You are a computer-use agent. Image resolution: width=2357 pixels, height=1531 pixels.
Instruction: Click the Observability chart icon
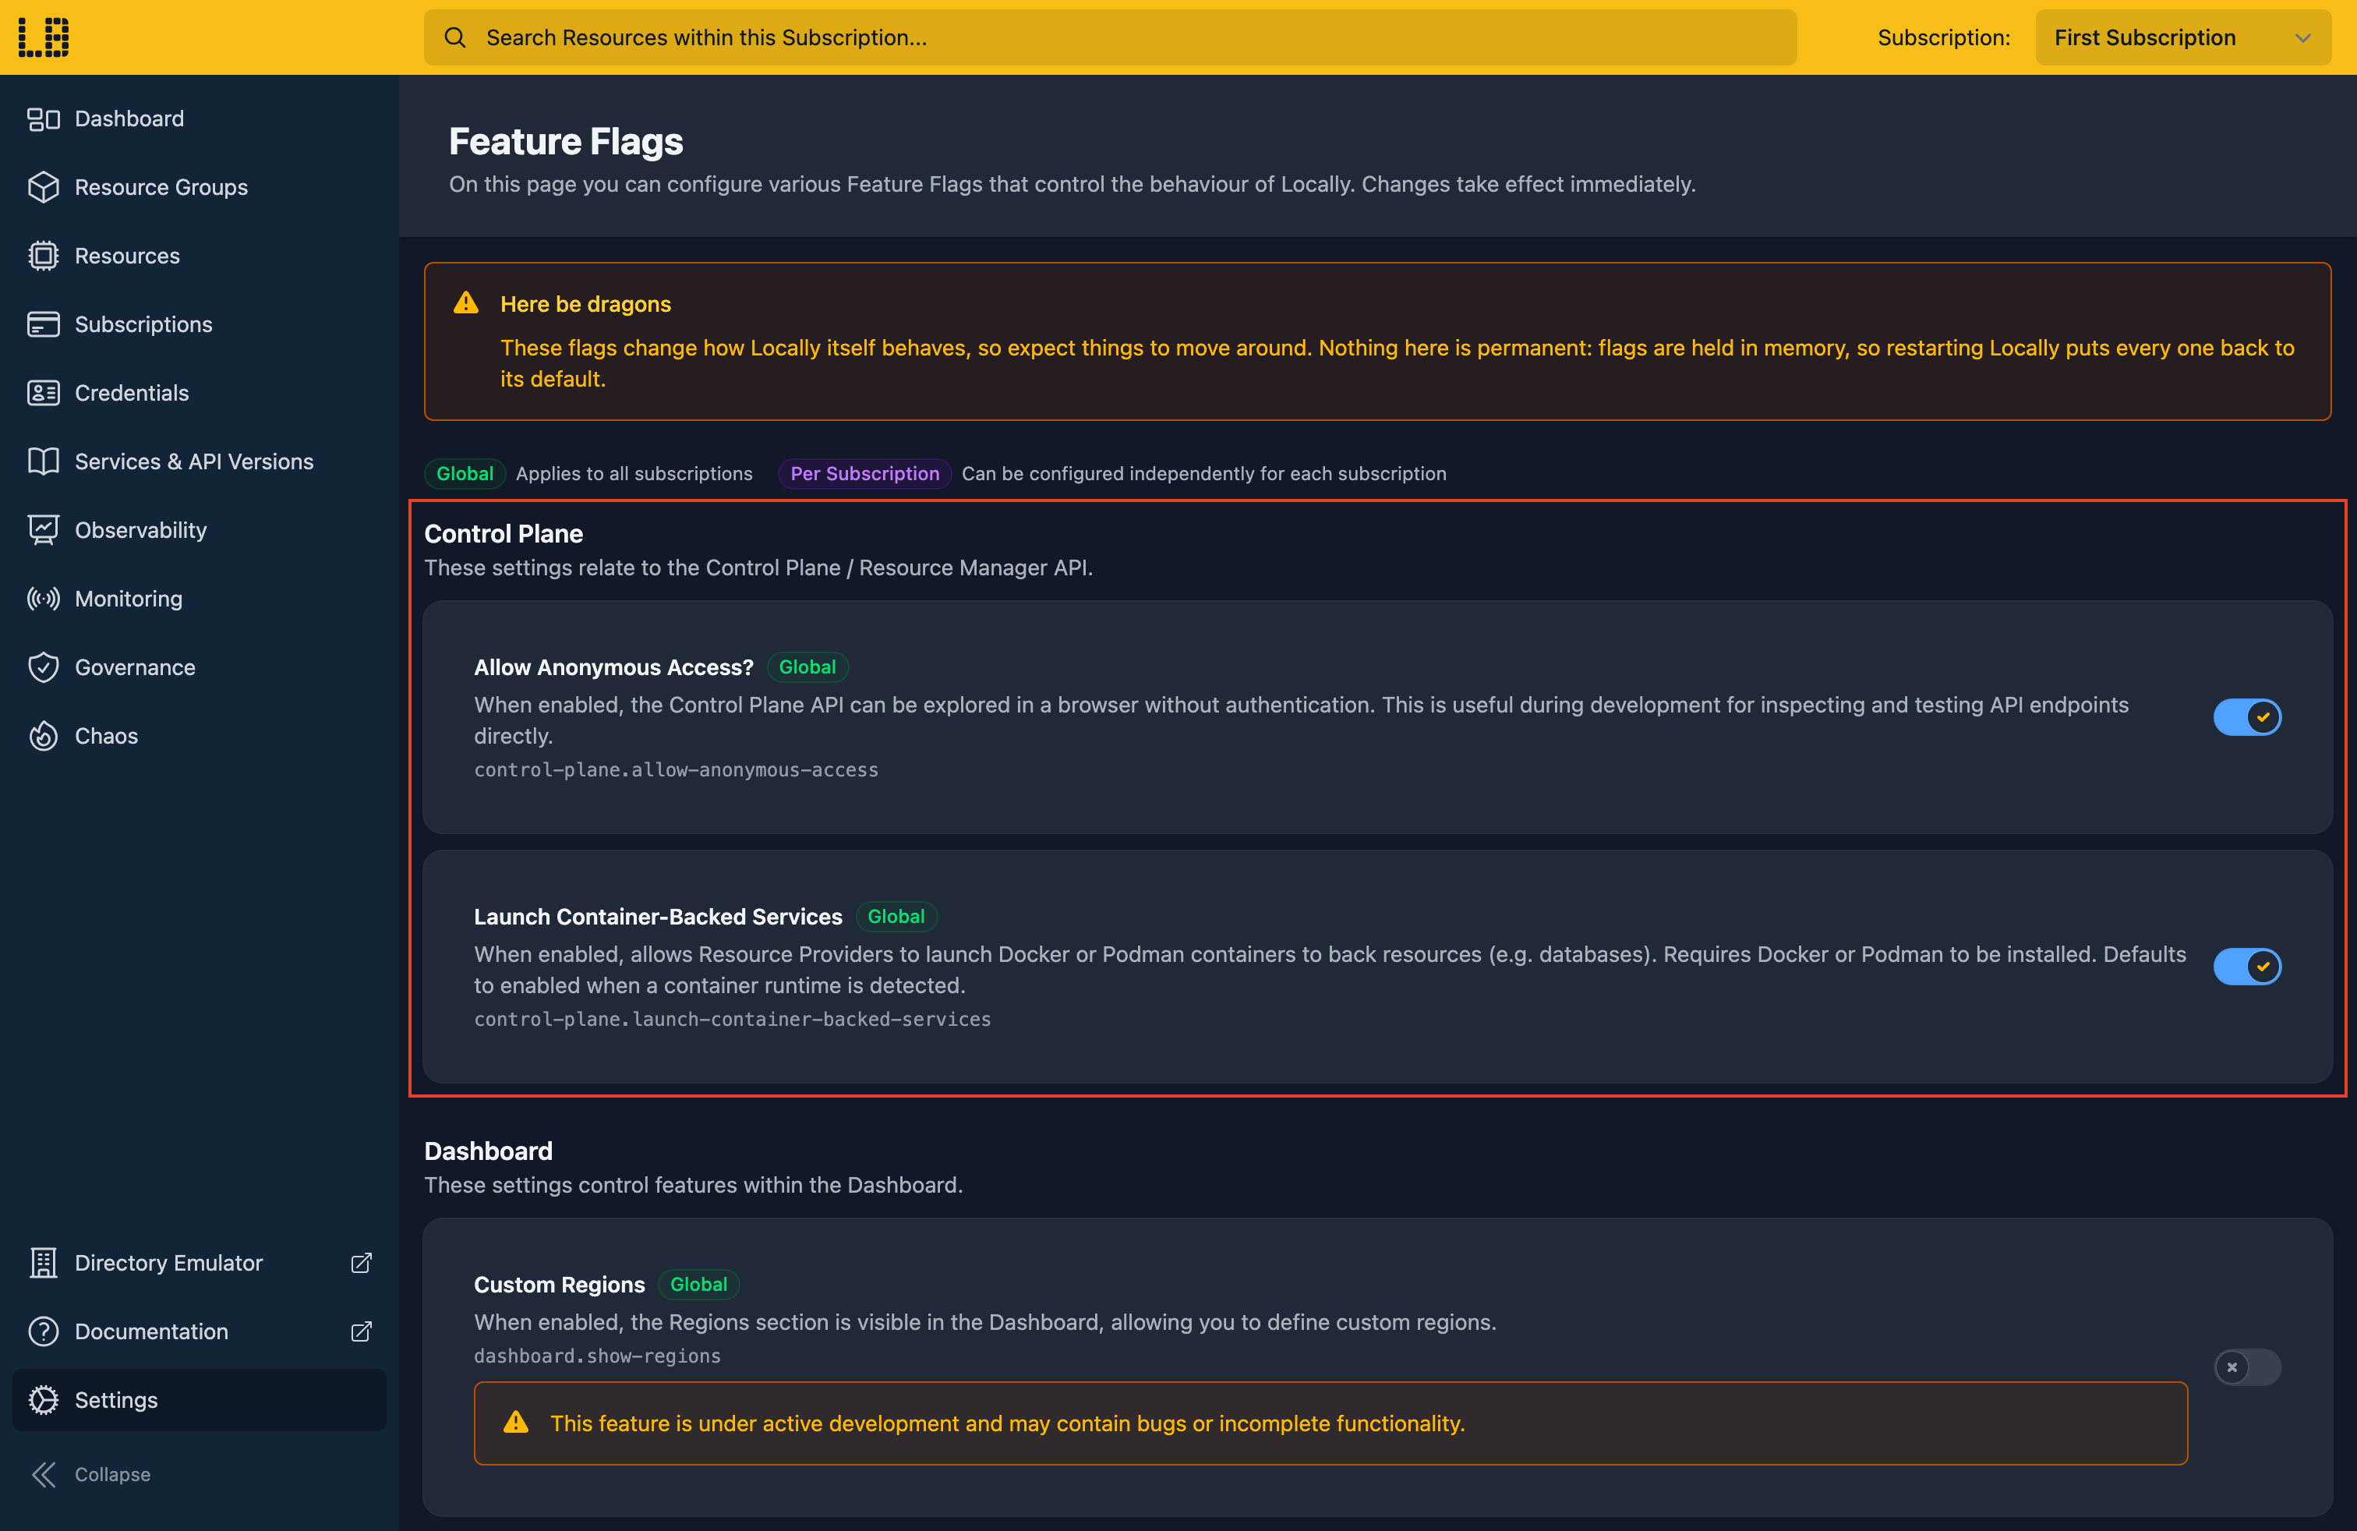(44, 530)
